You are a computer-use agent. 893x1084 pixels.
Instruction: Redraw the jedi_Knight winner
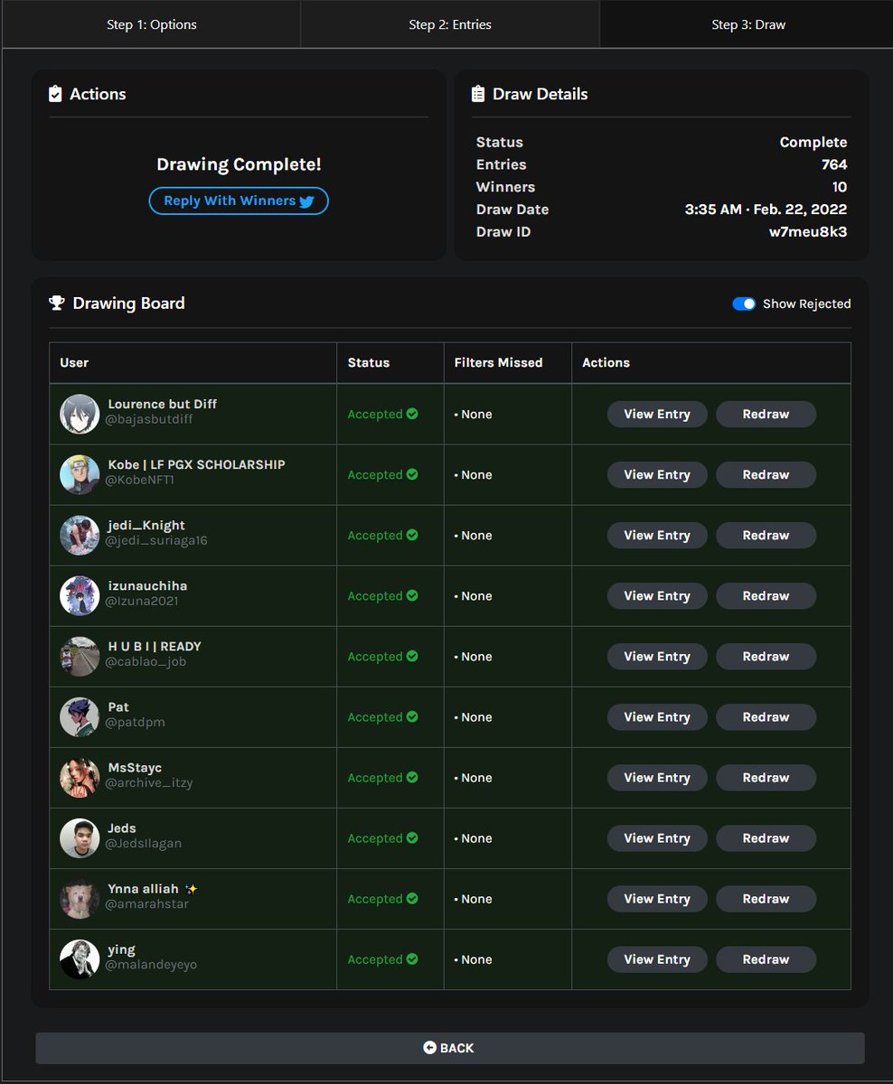[766, 535]
